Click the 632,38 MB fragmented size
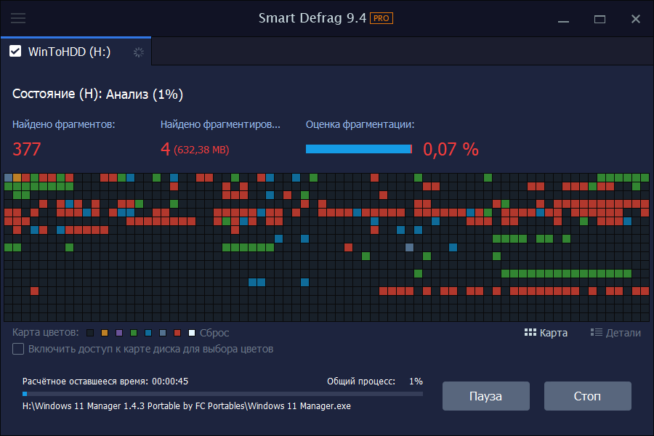Screen dimensions: 654x436 coord(201,150)
